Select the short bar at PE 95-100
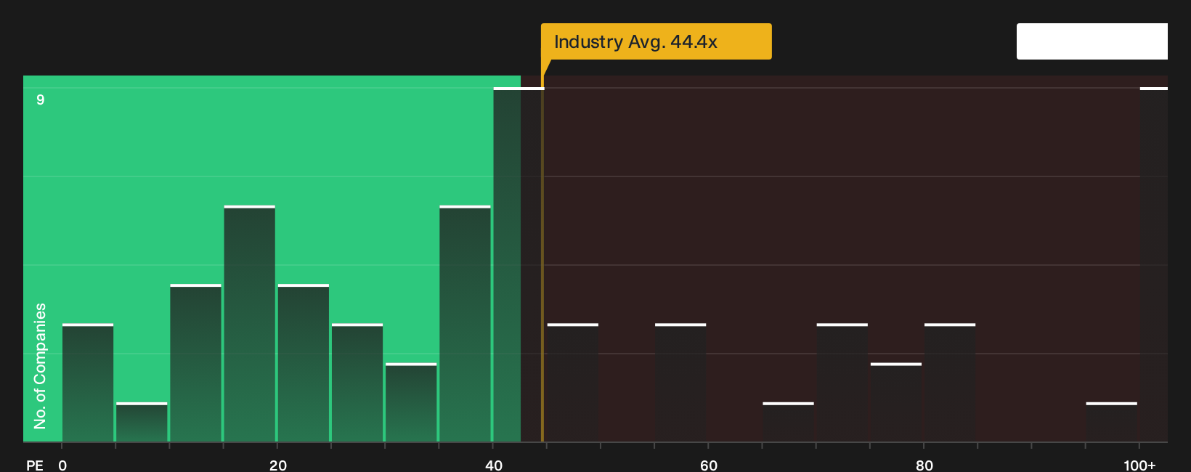 [x=1112, y=422]
